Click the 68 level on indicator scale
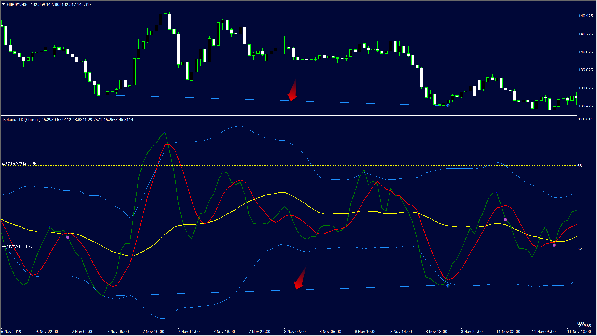 [580, 166]
